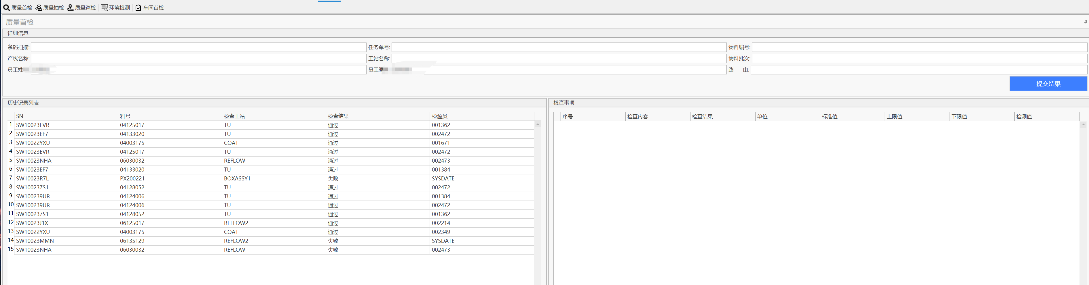The width and height of the screenshot is (1089, 285).
Task: Click the 检查内容 column header
Action: [x=658, y=116]
